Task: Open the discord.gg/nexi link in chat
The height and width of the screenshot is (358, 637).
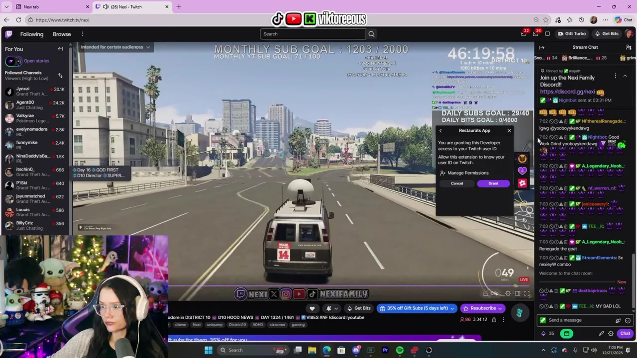Action: click(567, 92)
